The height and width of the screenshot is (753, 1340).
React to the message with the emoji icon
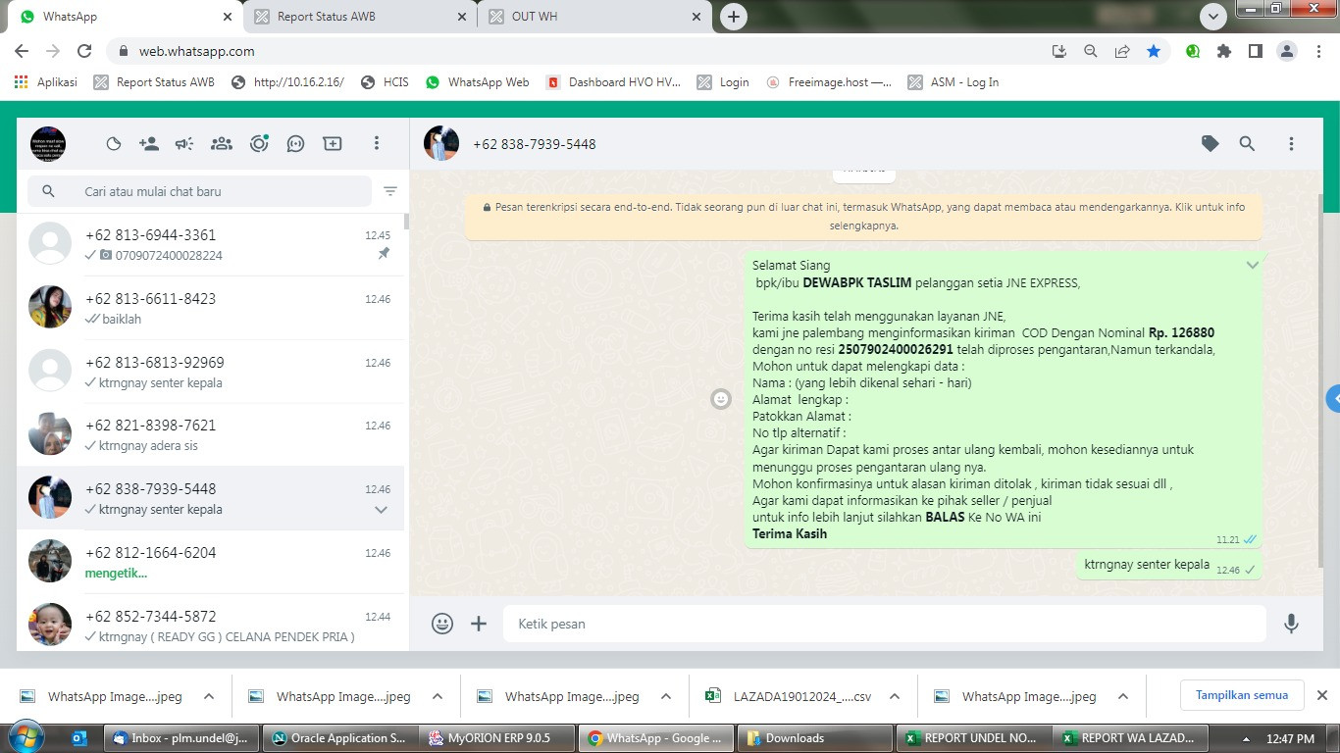click(721, 399)
